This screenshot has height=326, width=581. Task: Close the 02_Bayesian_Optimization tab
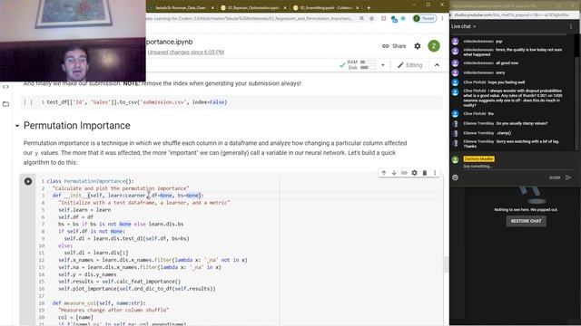(285, 7)
